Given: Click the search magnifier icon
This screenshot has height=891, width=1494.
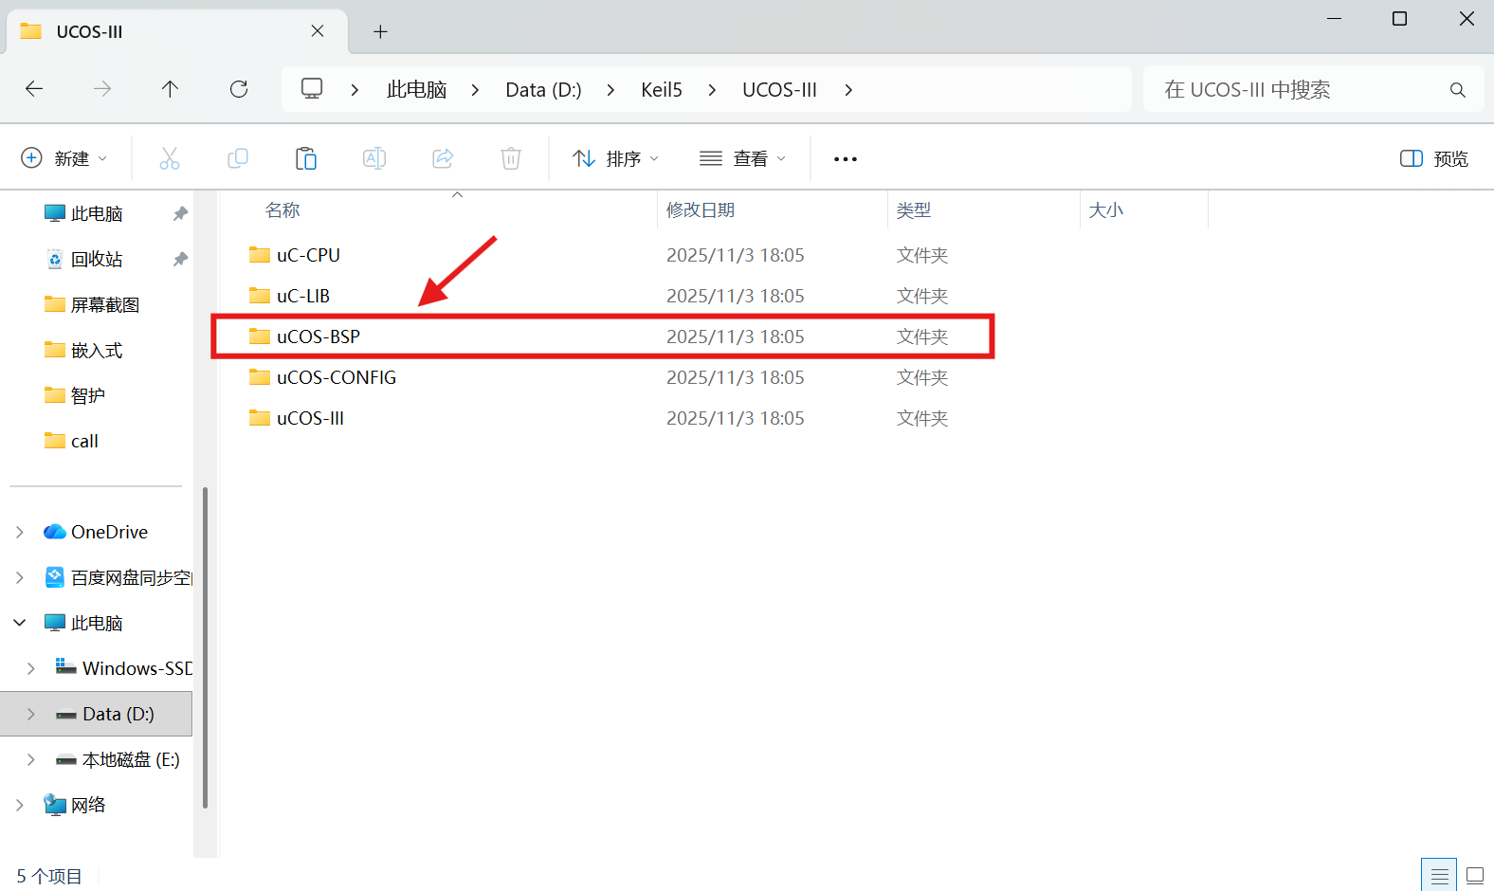Looking at the screenshot, I should click(x=1458, y=90).
